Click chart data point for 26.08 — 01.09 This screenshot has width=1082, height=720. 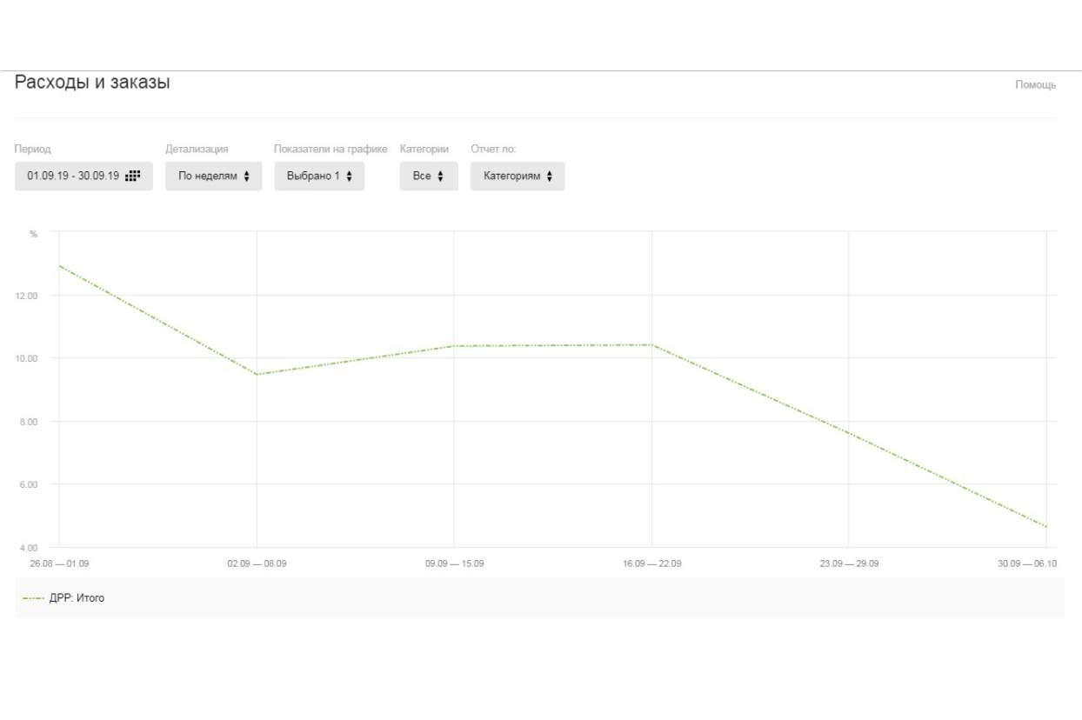(59, 266)
